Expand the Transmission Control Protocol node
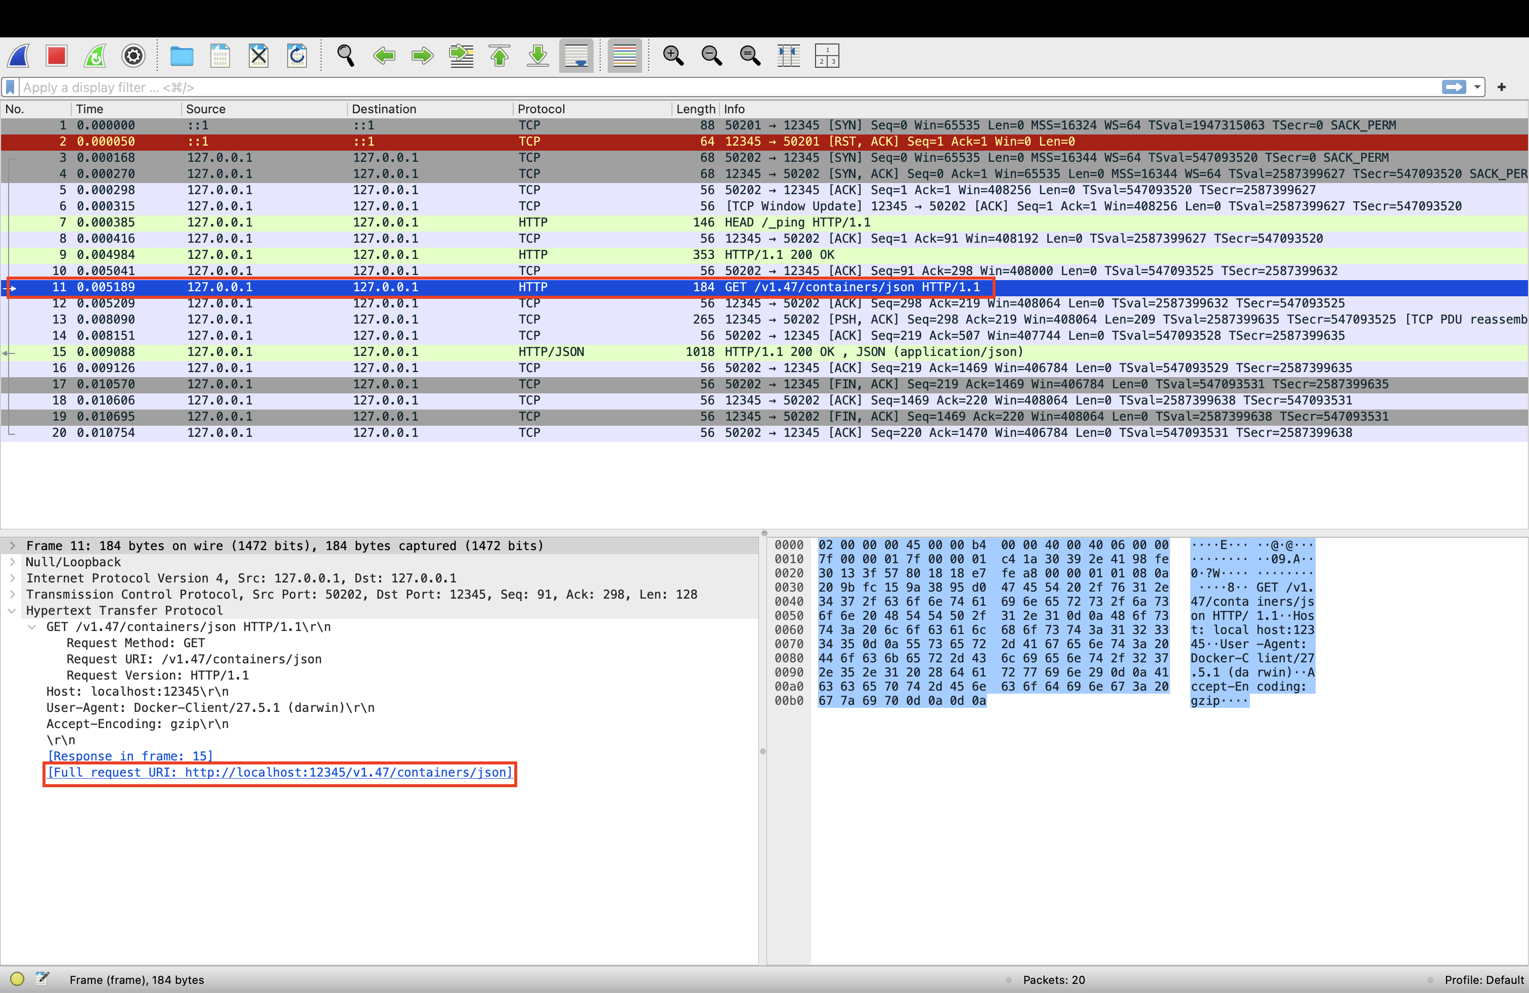Image resolution: width=1529 pixels, height=993 pixels. pyautogui.click(x=12, y=595)
